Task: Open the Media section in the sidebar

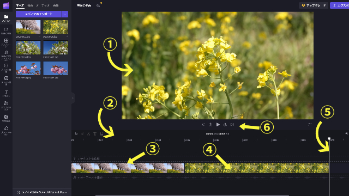Action: [x=6, y=18]
